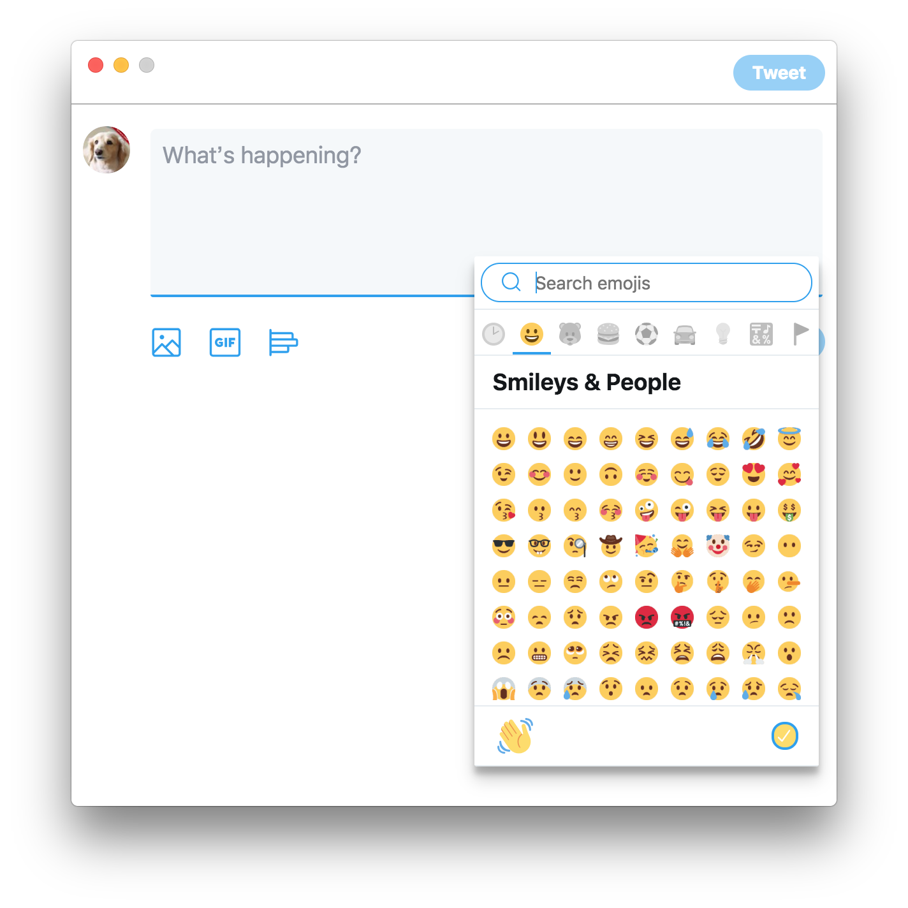This screenshot has height=908, width=908.
Task: Select the sunglasses face emoji
Action: (504, 546)
